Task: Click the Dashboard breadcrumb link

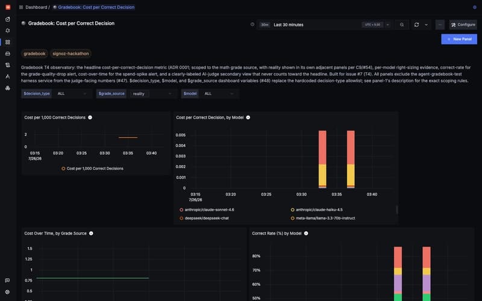Action: click(36, 7)
